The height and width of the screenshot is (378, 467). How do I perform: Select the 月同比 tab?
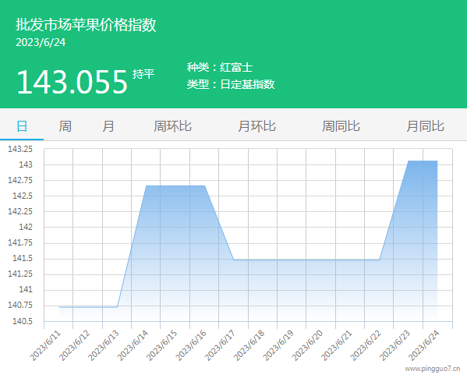(426, 126)
